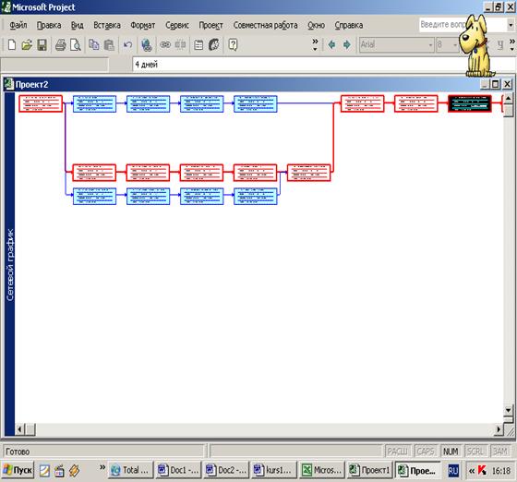
Task: Open the Совместная работа menu
Action: pos(266,25)
